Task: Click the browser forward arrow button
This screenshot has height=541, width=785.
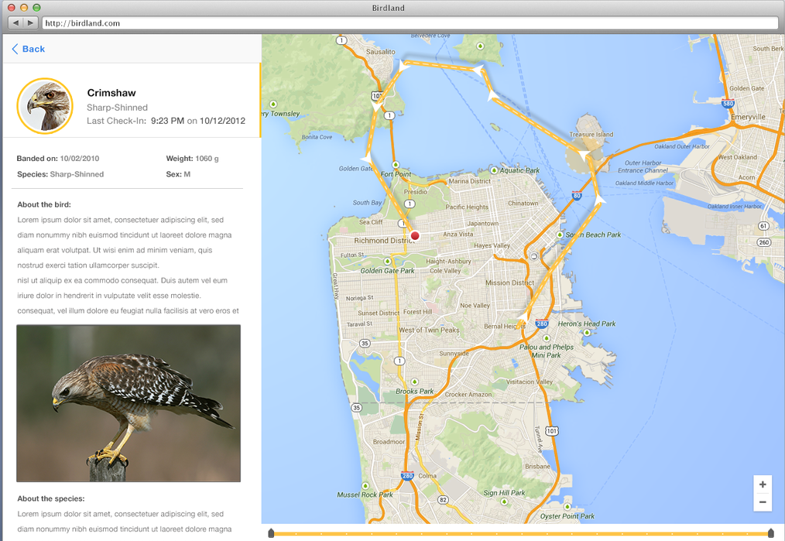Action: [x=30, y=22]
